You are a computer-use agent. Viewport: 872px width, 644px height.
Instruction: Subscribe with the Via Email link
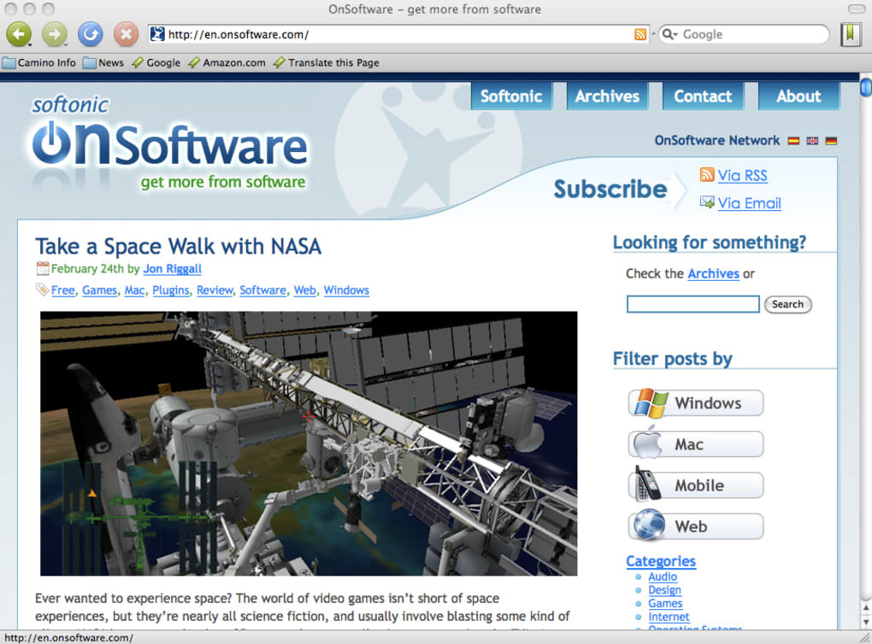(750, 203)
